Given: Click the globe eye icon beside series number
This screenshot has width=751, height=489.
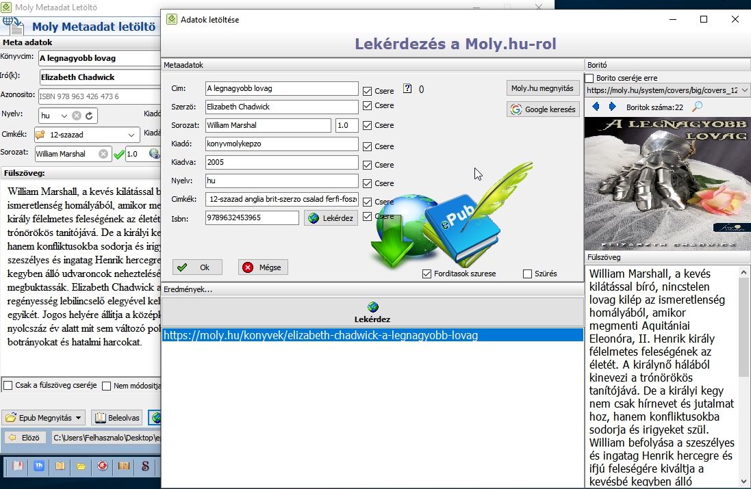Looking at the screenshot, I should 154,154.
